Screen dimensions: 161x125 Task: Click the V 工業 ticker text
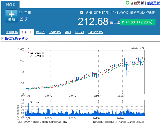pos(25,13)
